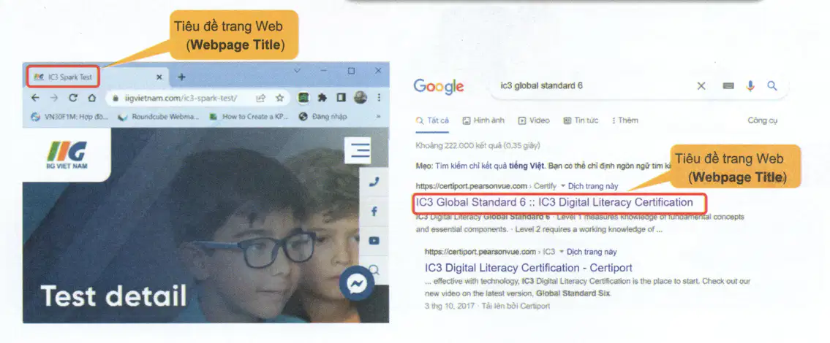Share this page from address bar

click(x=260, y=98)
